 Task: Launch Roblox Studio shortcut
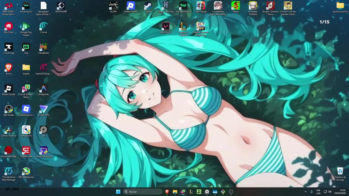(9, 90)
